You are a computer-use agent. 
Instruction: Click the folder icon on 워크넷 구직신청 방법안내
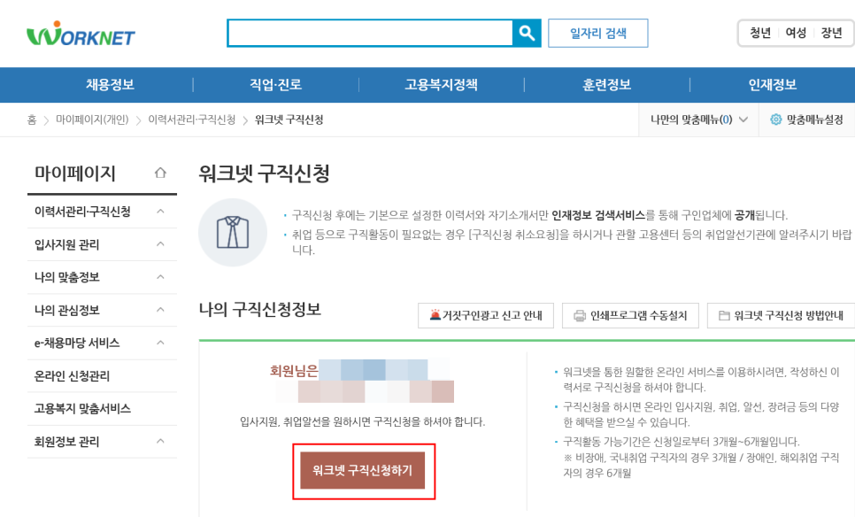click(x=724, y=315)
